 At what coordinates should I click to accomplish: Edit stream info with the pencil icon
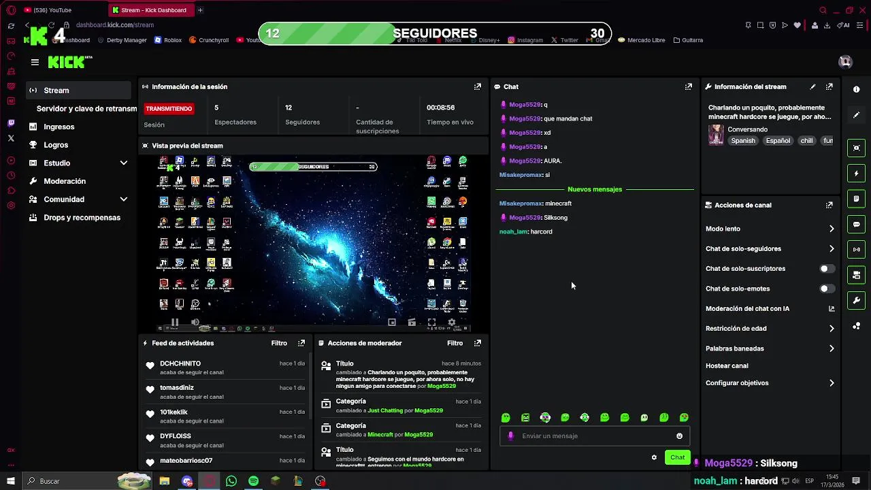812,87
